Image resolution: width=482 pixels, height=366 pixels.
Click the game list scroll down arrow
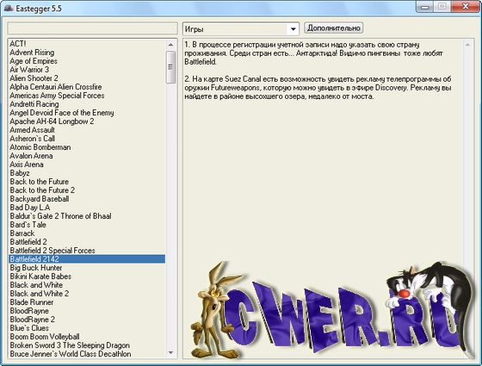(171, 352)
